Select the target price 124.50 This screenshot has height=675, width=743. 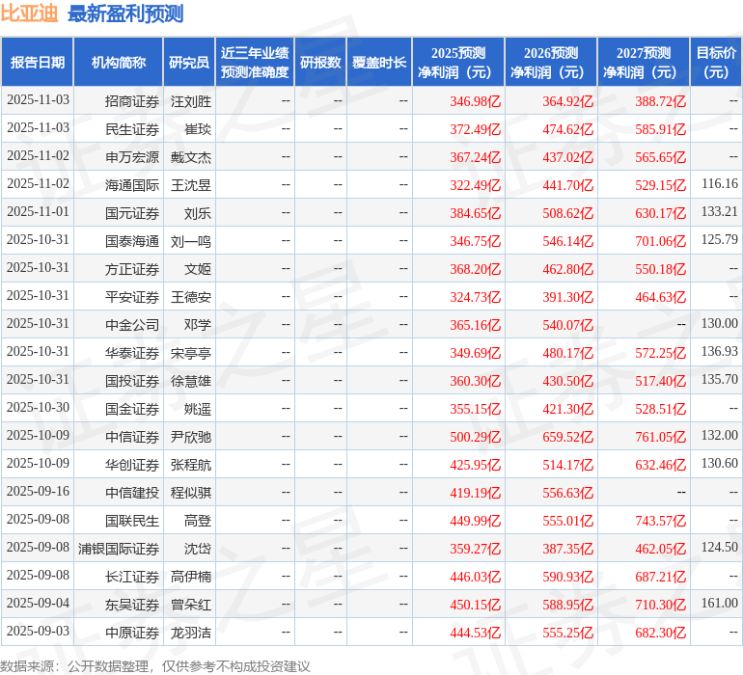pos(719,547)
